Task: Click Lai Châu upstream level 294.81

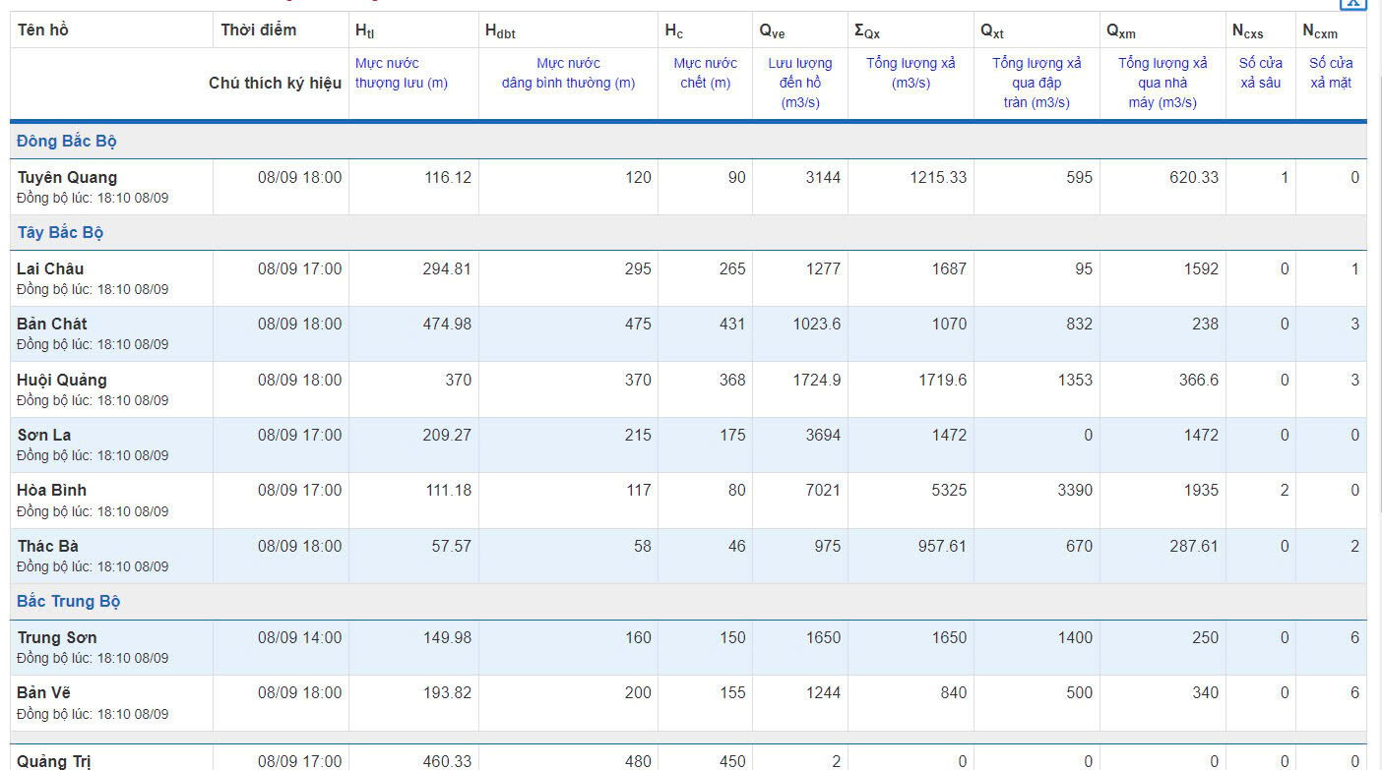Action: coord(448,269)
